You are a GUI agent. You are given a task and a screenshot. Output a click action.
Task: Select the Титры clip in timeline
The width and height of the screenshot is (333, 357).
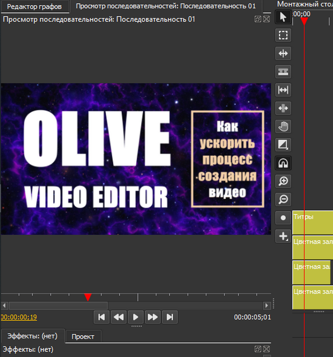pos(313,223)
